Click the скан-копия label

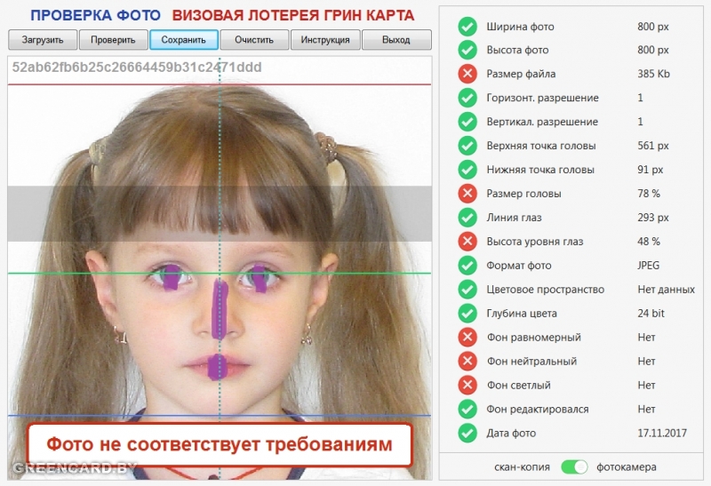[x=522, y=467]
